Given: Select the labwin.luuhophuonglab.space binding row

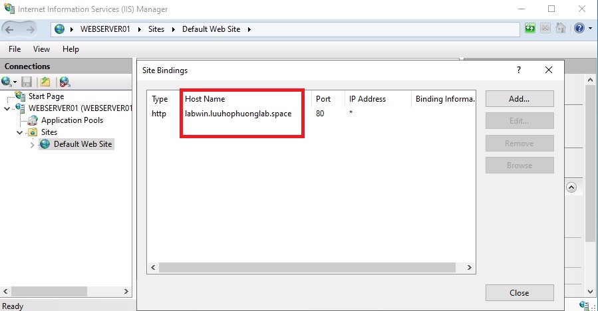Looking at the screenshot, I should [238, 114].
